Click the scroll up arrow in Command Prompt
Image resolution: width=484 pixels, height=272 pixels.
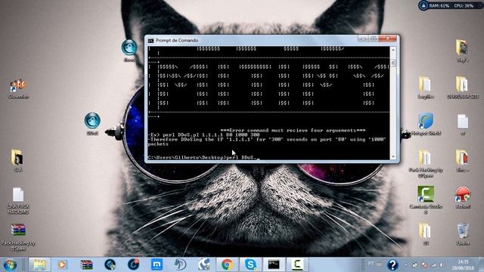(x=393, y=50)
